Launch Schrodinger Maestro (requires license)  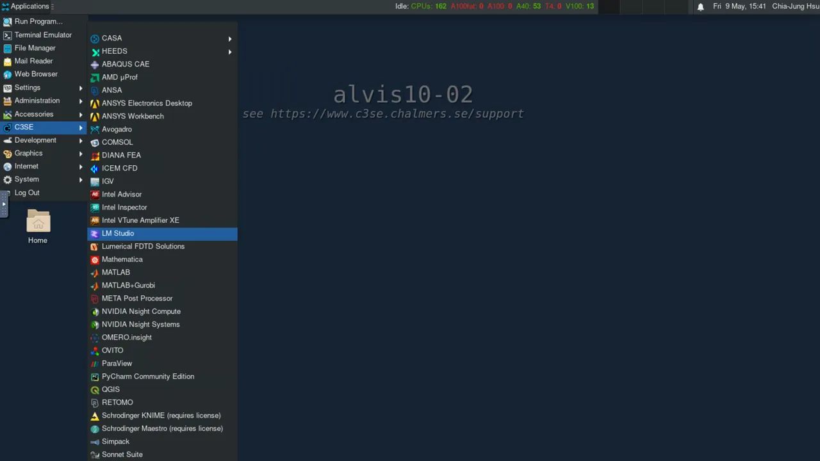(162, 429)
